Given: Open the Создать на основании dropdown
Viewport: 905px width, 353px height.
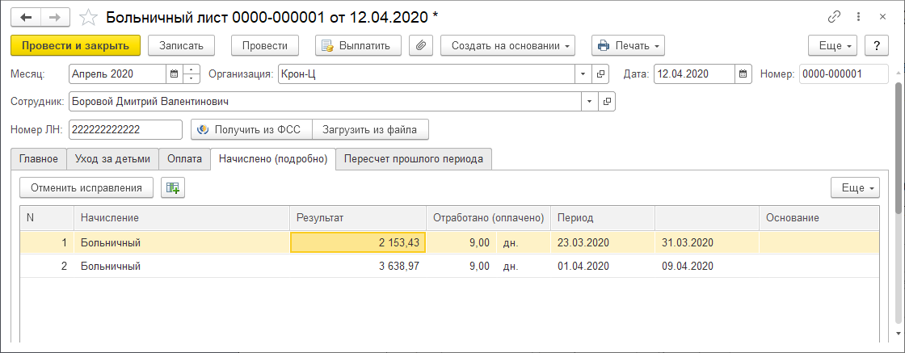Looking at the screenshot, I should coord(507,46).
